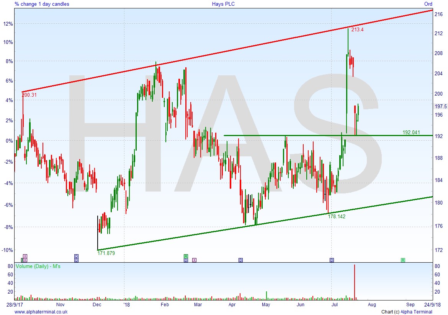Image resolution: width=448 pixels, height=315 pixels.
Task: Click the 28/9/17 start date label
Action: point(15,305)
